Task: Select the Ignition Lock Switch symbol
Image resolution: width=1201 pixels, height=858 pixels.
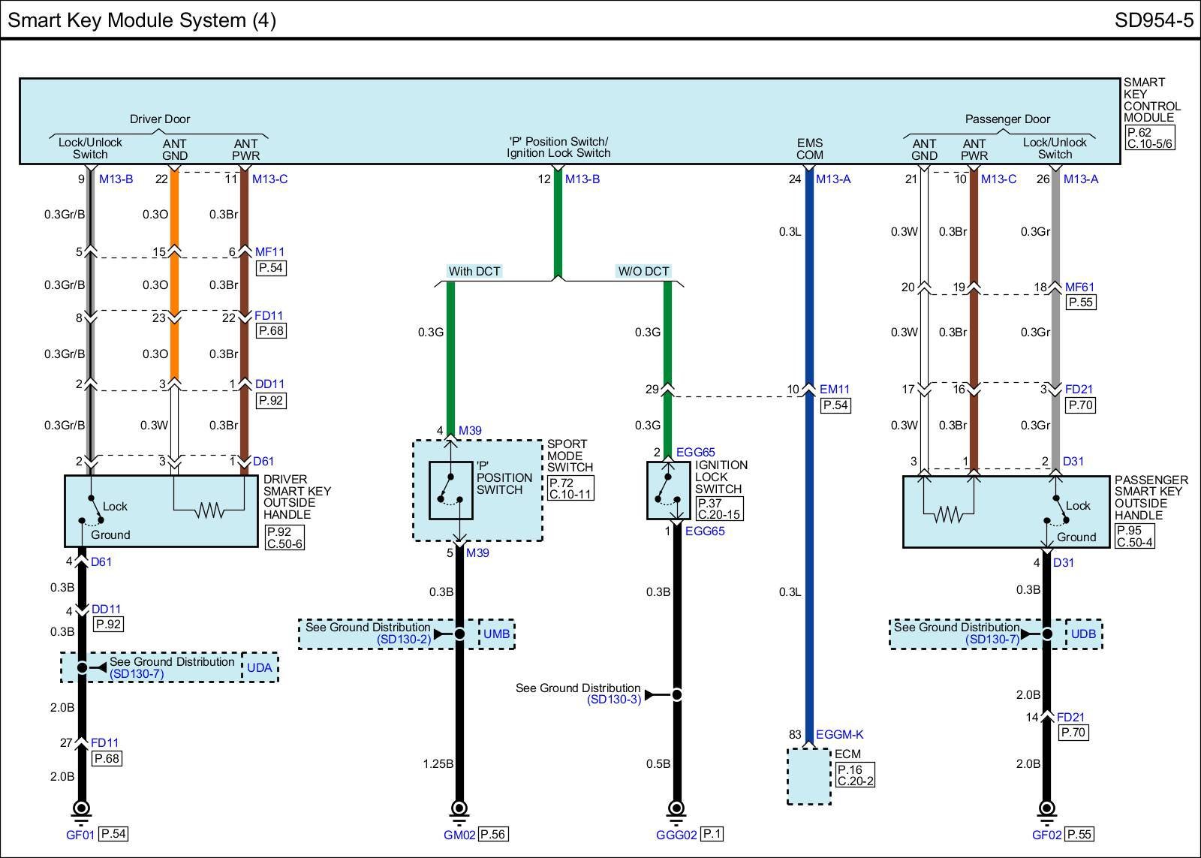Action: tap(668, 490)
